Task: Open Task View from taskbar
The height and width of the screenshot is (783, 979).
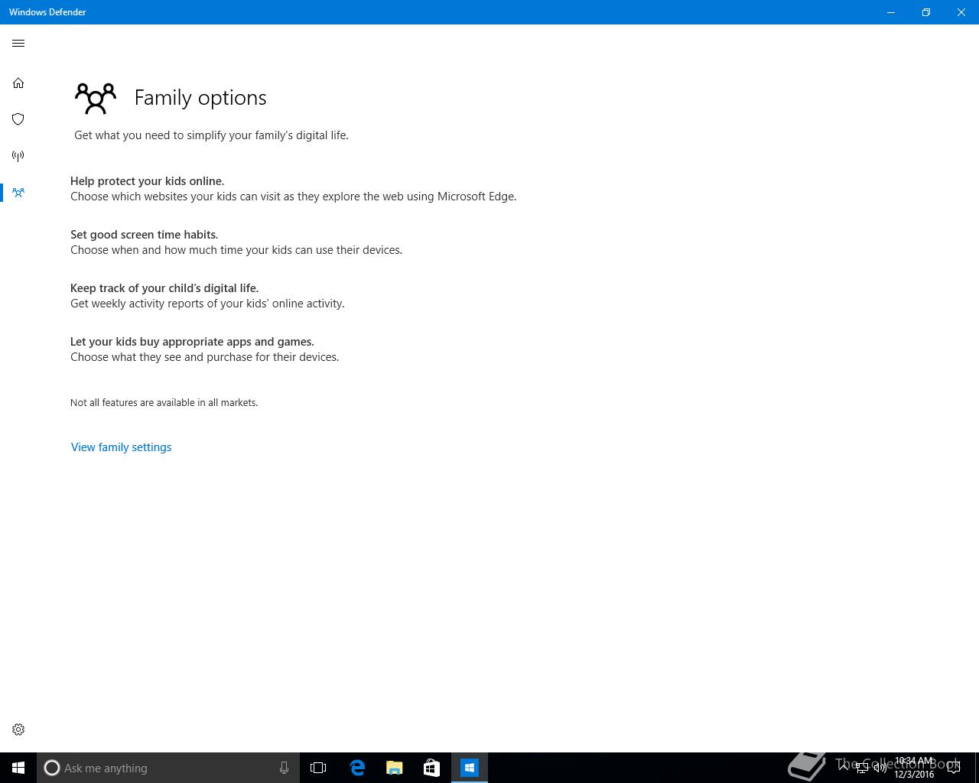Action: [x=318, y=768]
